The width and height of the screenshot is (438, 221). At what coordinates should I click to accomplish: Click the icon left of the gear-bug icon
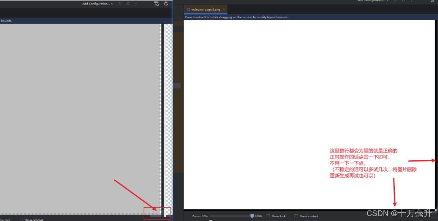click(x=157, y=4)
